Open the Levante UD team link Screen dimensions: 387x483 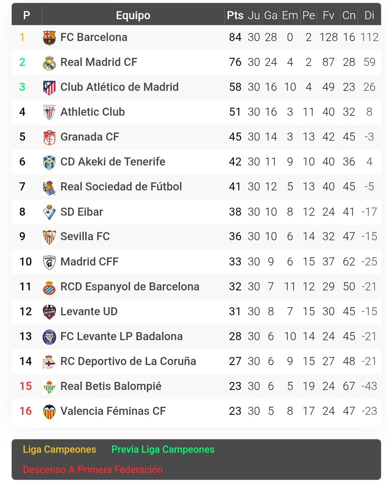pyautogui.click(x=89, y=311)
